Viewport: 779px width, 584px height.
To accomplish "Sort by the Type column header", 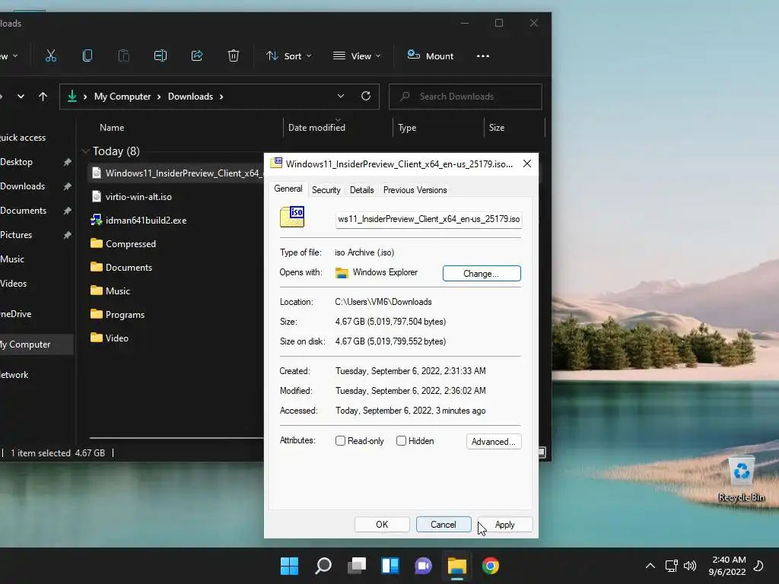I will click(407, 128).
